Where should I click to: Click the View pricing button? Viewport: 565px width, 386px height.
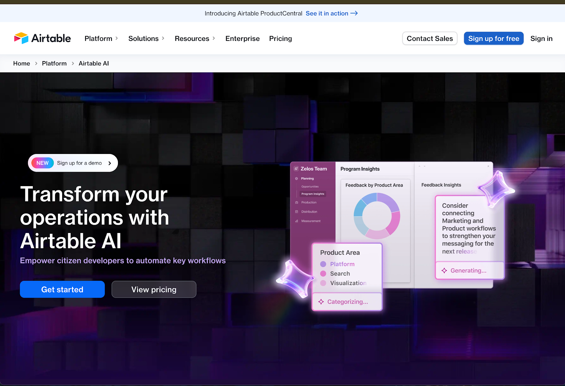coord(154,289)
